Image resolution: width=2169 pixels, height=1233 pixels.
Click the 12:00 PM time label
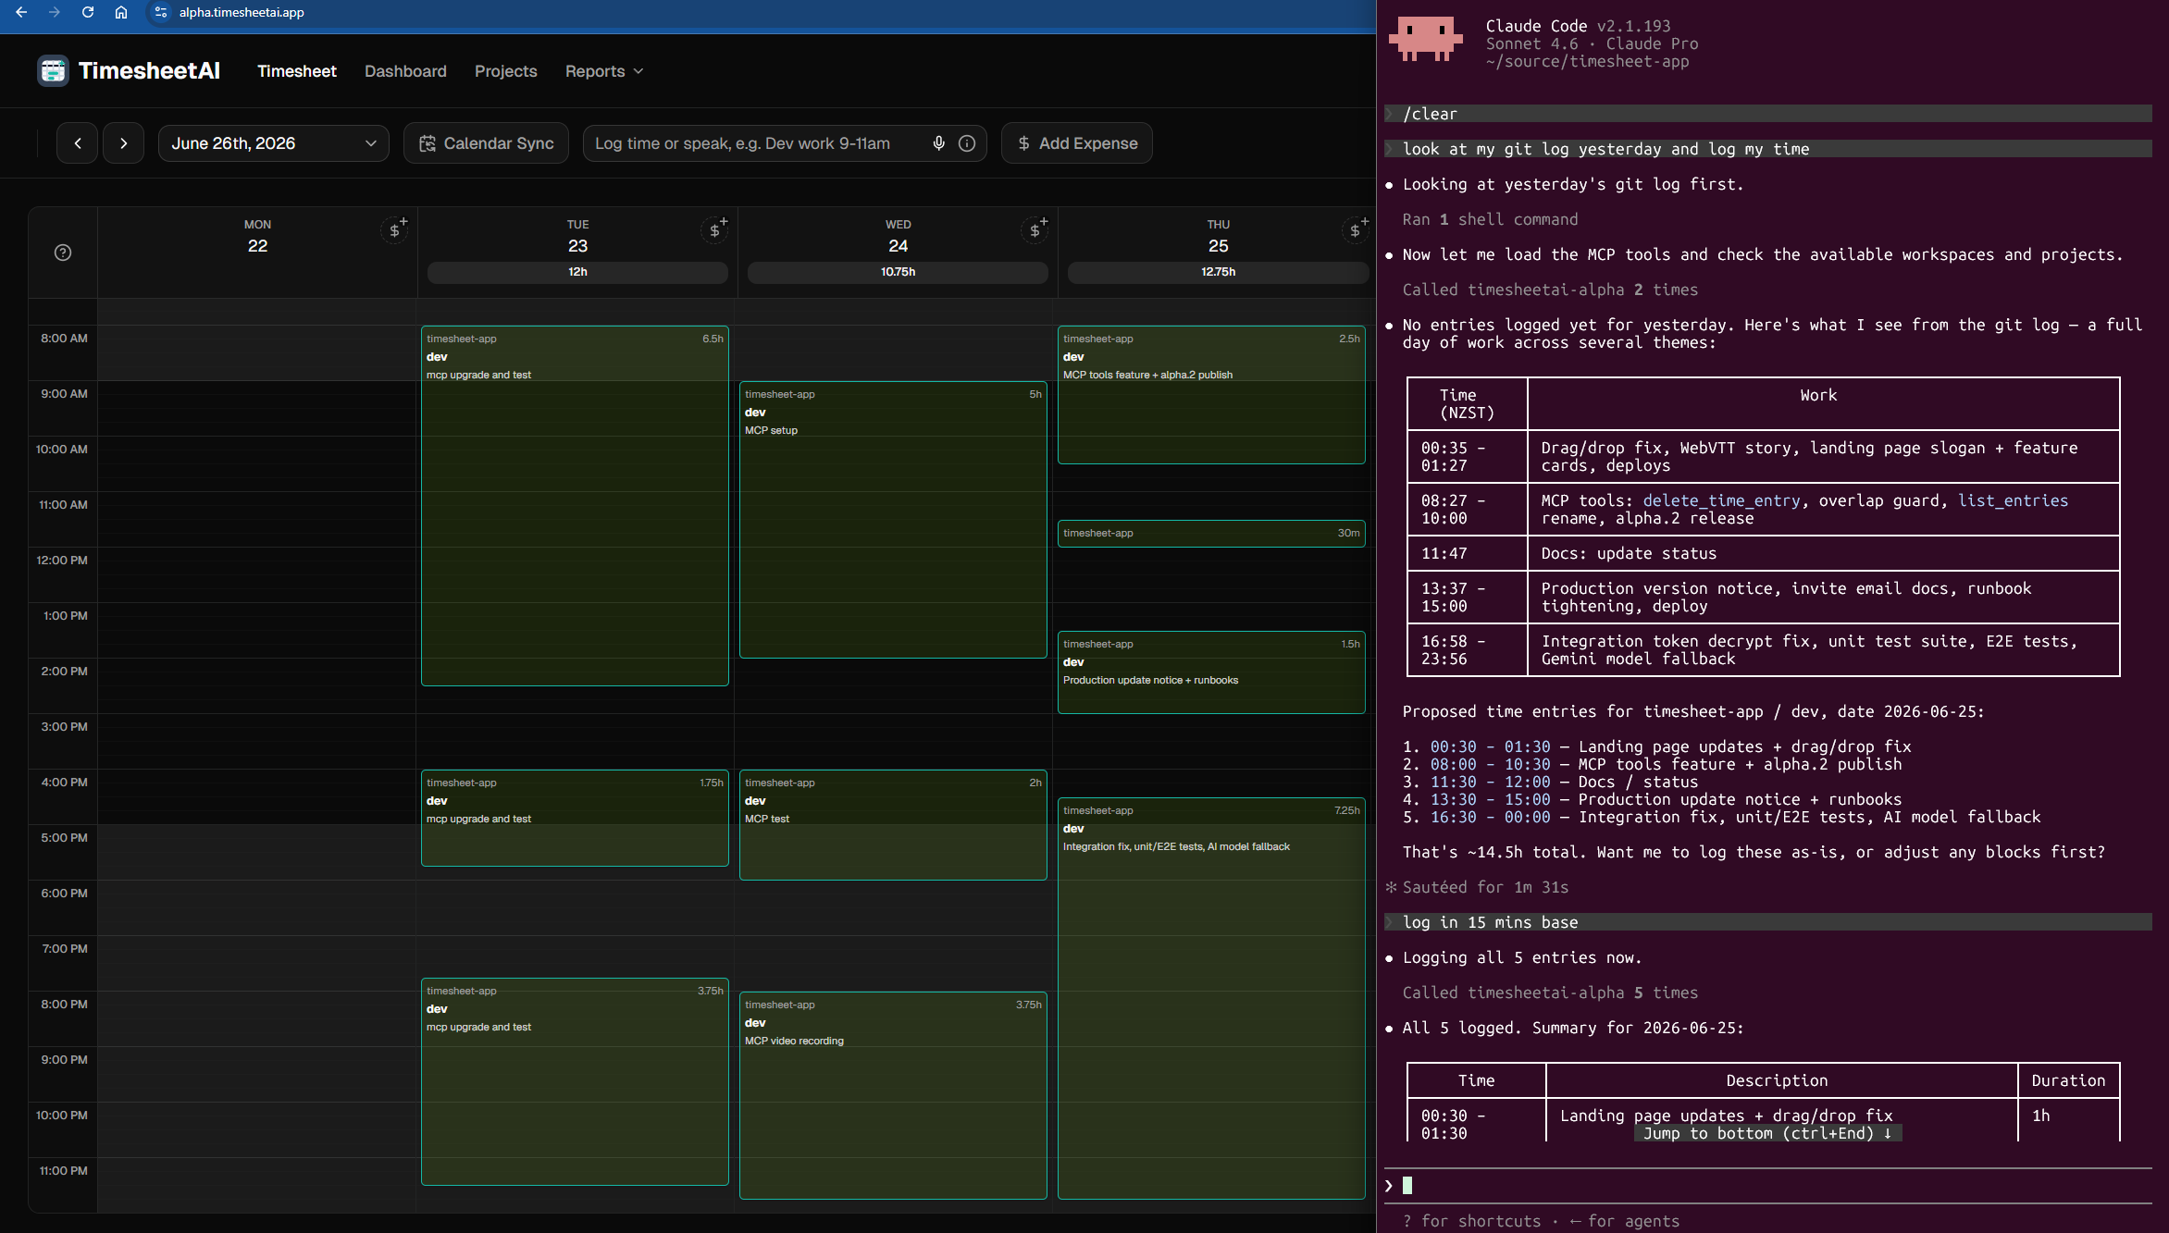(62, 561)
